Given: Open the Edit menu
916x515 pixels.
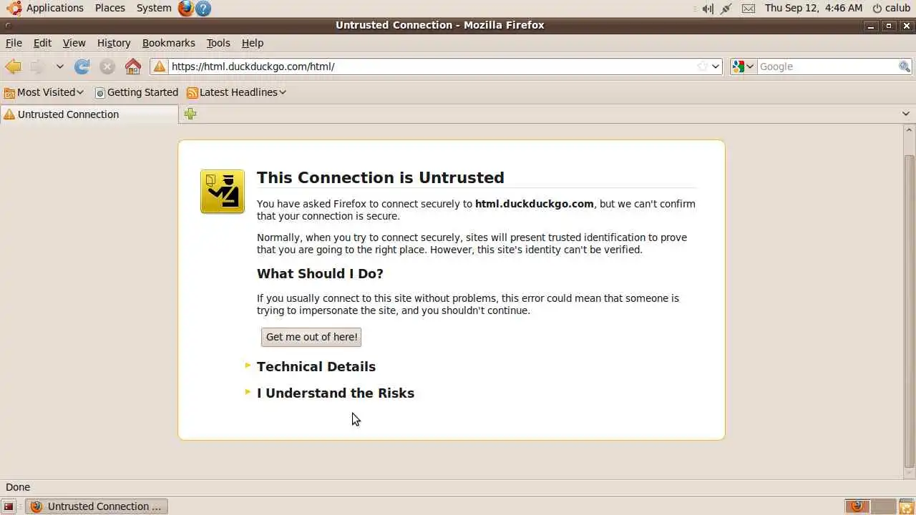Looking at the screenshot, I should click(42, 43).
